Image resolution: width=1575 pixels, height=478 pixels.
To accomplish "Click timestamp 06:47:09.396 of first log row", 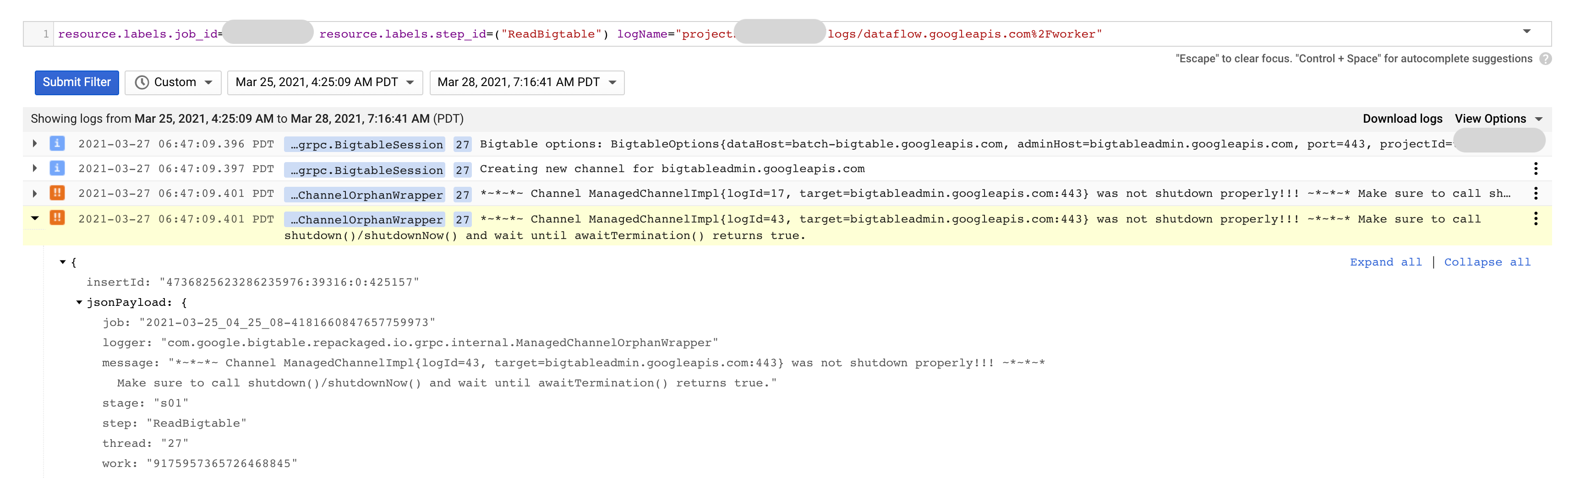I will [x=176, y=144].
